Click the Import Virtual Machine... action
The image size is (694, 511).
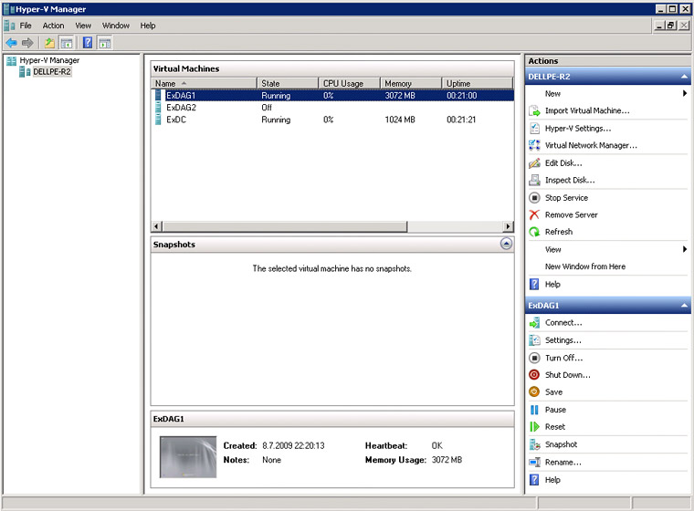click(587, 110)
